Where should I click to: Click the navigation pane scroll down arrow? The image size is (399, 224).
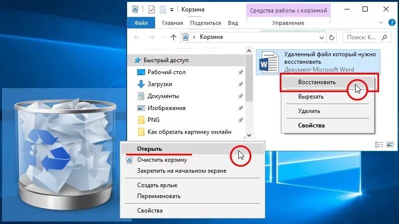tap(249, 135)
